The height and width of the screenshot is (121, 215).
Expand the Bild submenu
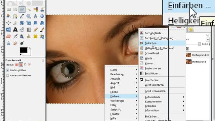pyautogui.click(x=122, y=87)
